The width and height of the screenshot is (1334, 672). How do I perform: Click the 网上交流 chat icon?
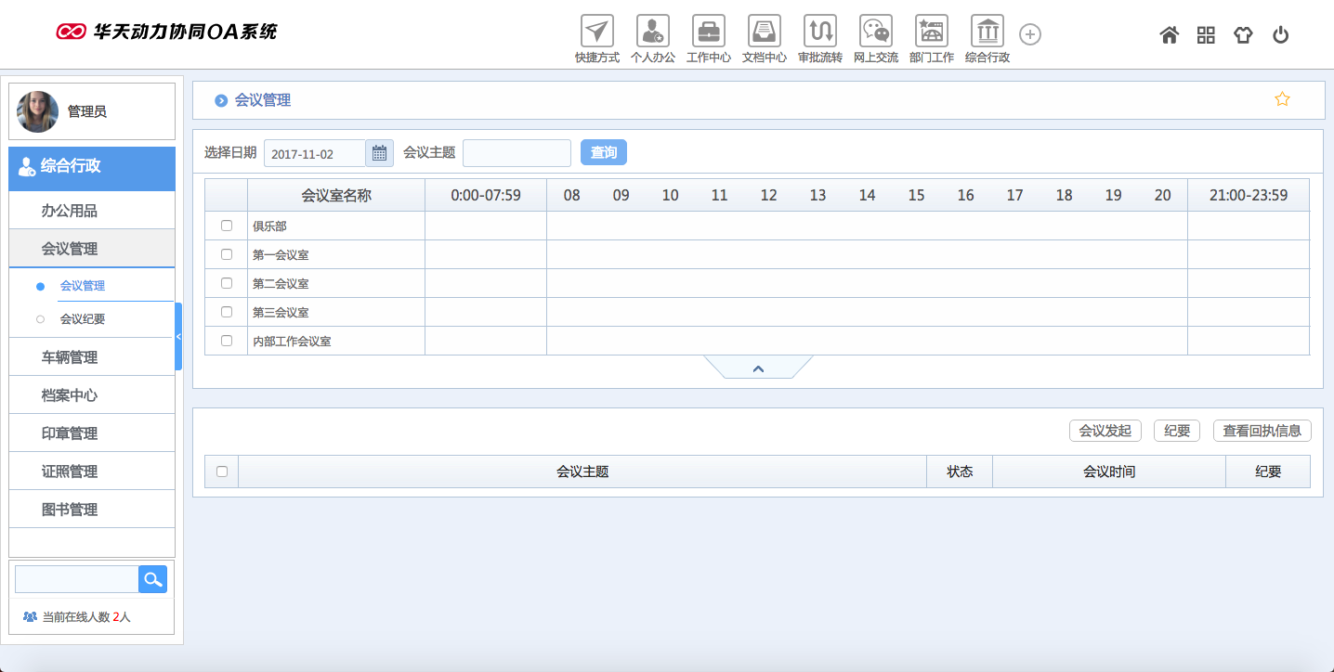[875, 32]
